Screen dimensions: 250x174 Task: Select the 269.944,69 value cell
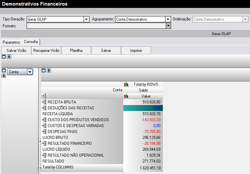click(x=143, y=149)
